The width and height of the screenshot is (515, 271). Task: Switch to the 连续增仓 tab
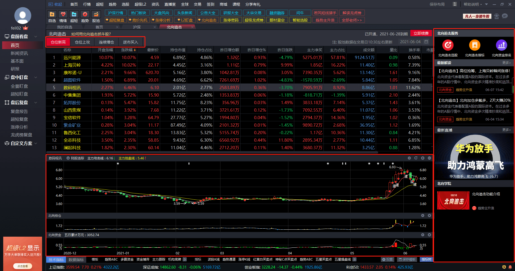tap(106, 42)
